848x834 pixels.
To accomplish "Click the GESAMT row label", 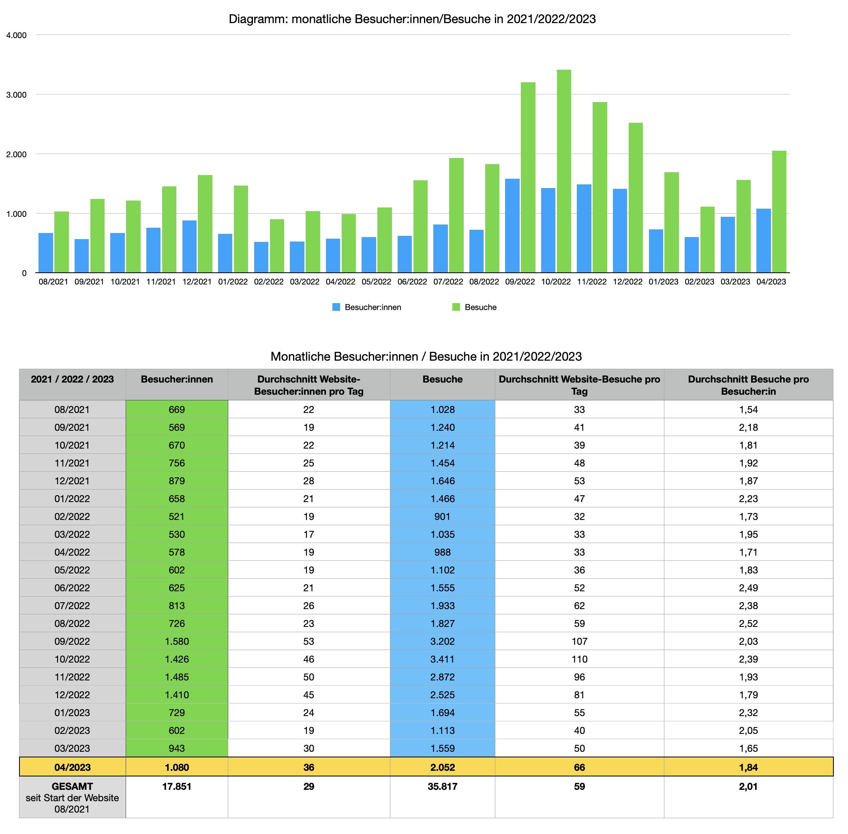I will pos(72,798).
